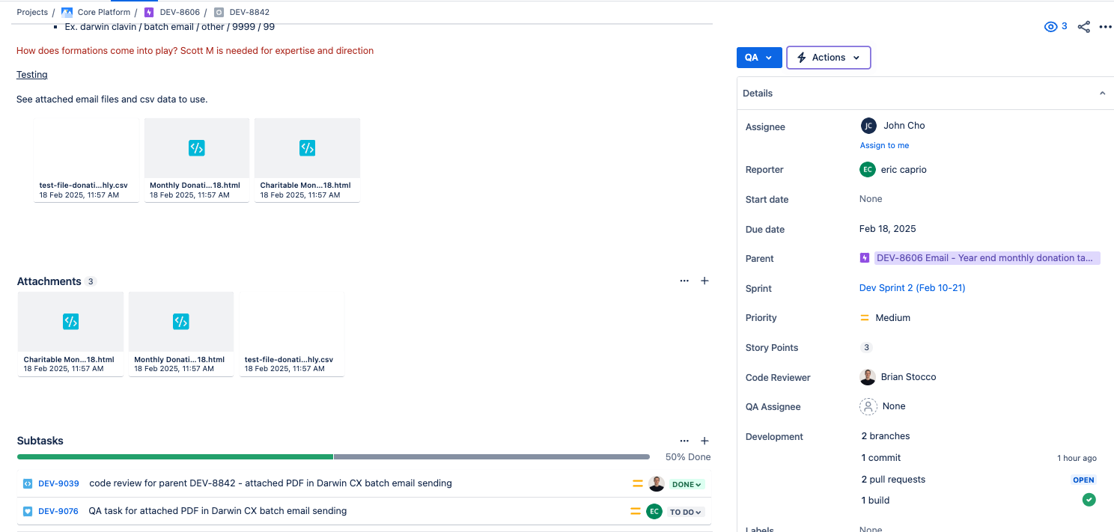Click Assign to me link
The width and height of the screenshot is (1114, 532).
coord(885,145)
